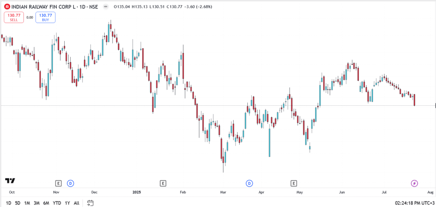Select the 1M date range
The width and height of the screenshot is (436, 207).
pyautogui.click(x=27, y=203)
